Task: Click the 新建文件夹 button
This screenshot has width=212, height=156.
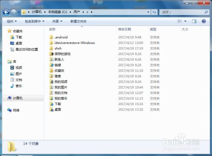Action: tap(78, 21)
